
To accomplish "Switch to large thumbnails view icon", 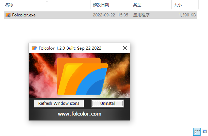I will (204, 132).
